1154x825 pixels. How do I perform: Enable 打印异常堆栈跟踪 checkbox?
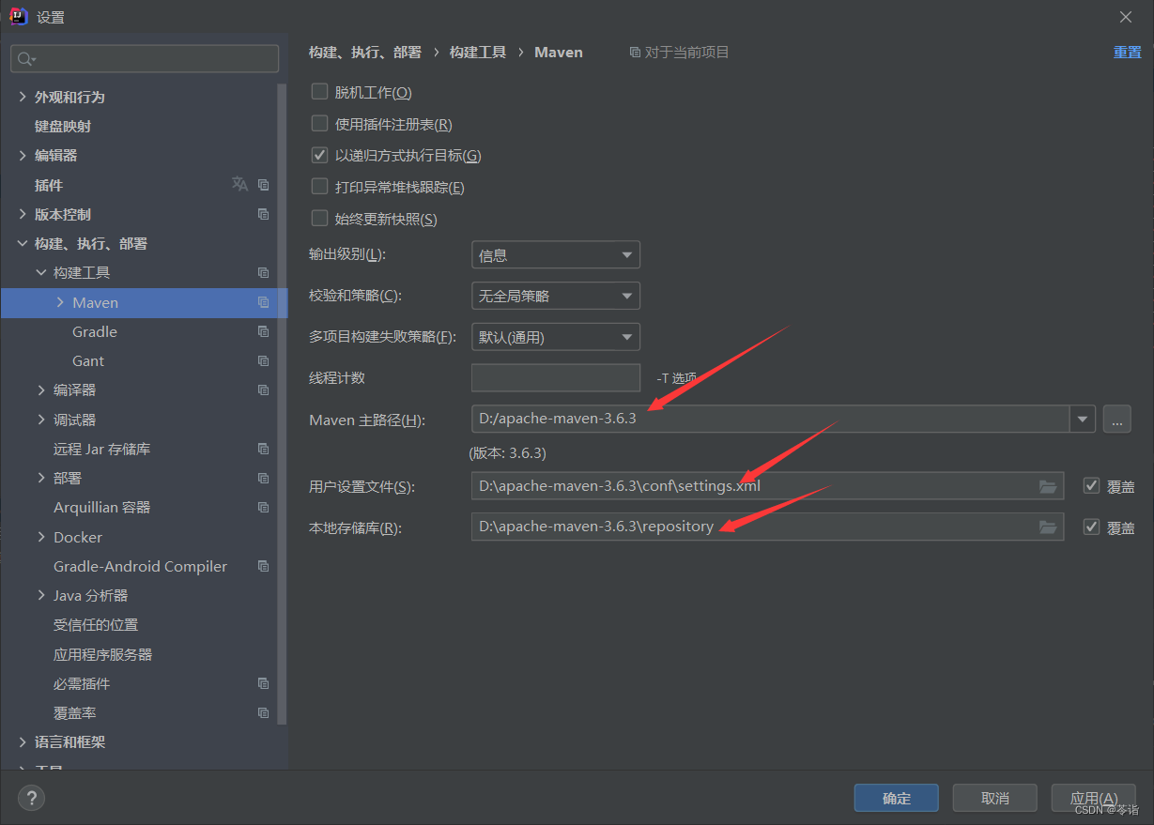(319, 187)
